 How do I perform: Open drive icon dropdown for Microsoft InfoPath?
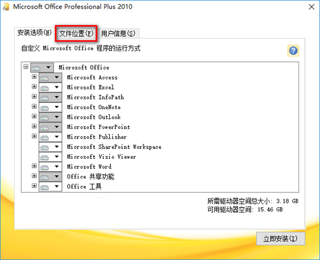pos(50,97)
